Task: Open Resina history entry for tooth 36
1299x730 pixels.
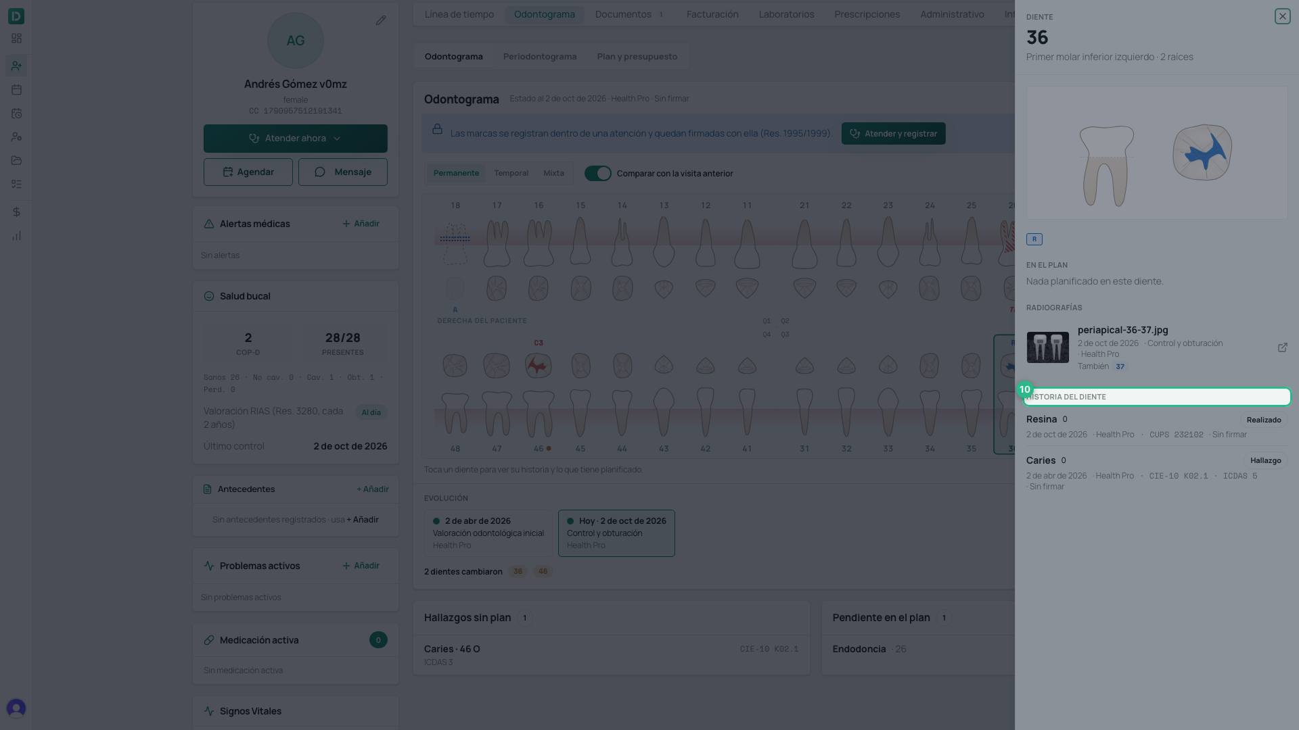Action: coord(1156,427)
